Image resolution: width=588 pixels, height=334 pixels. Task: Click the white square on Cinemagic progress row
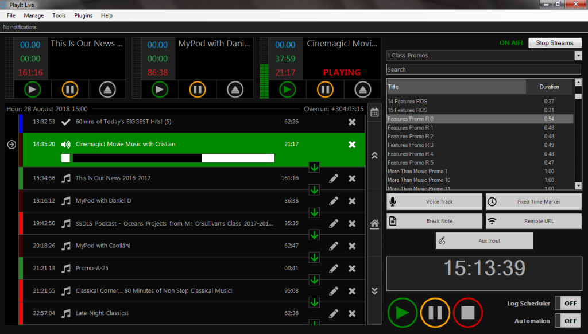click(65, 158)
